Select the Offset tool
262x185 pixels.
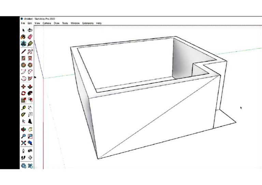(x=30, y=100)
